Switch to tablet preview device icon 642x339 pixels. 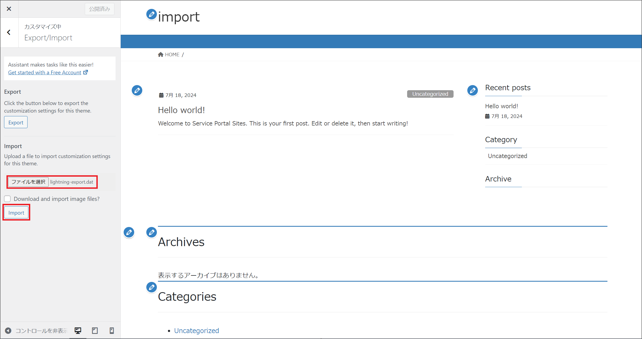tap(95, 330)
